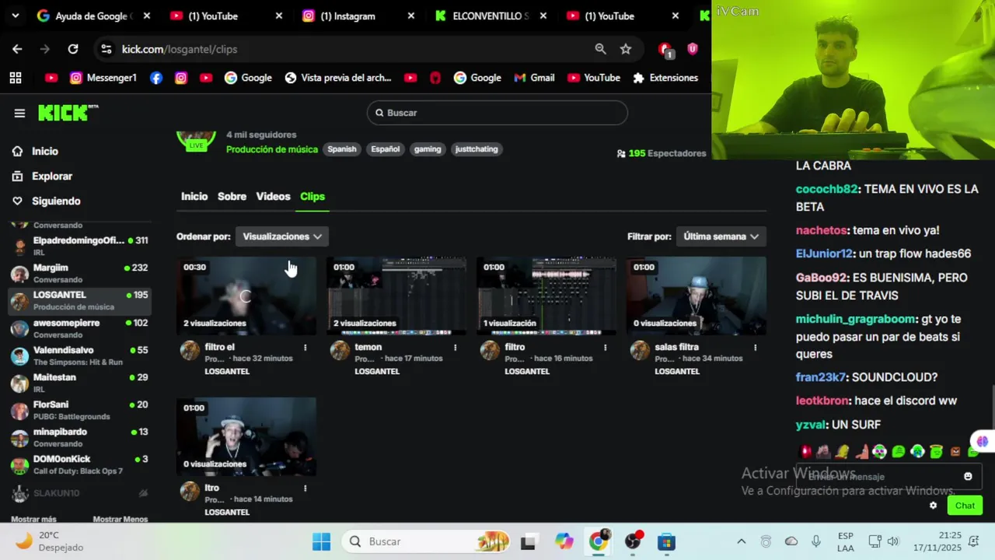This screenshot has height=560, width=995.
Task: Go to Explorar in Kick sidebar
Action: pyautogui.click(x=43, y=177)
